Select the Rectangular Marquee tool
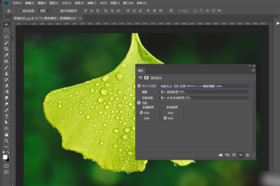280x186 pixels. [x=7, y=31]
